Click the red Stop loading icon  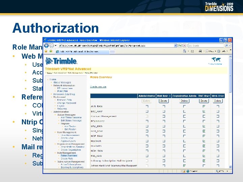pyautogui.click(x=185, y=45)
